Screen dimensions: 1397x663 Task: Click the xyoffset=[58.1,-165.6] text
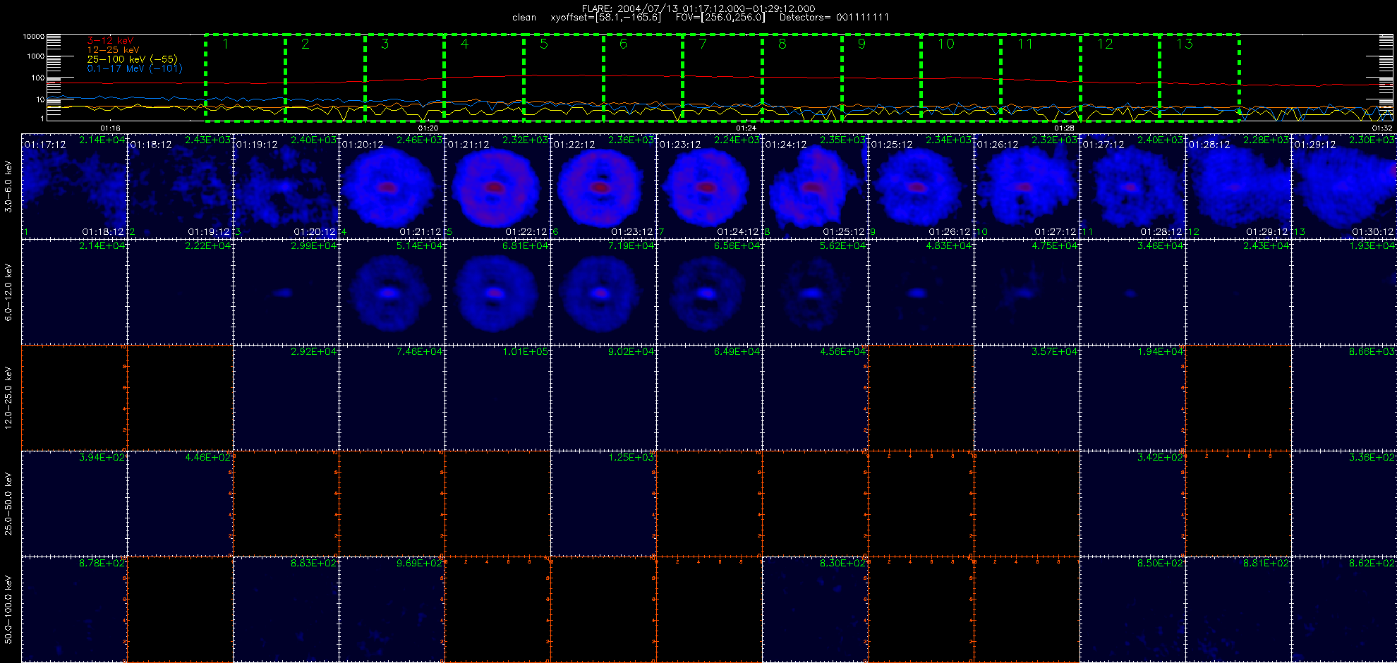[x=606, y=17]
